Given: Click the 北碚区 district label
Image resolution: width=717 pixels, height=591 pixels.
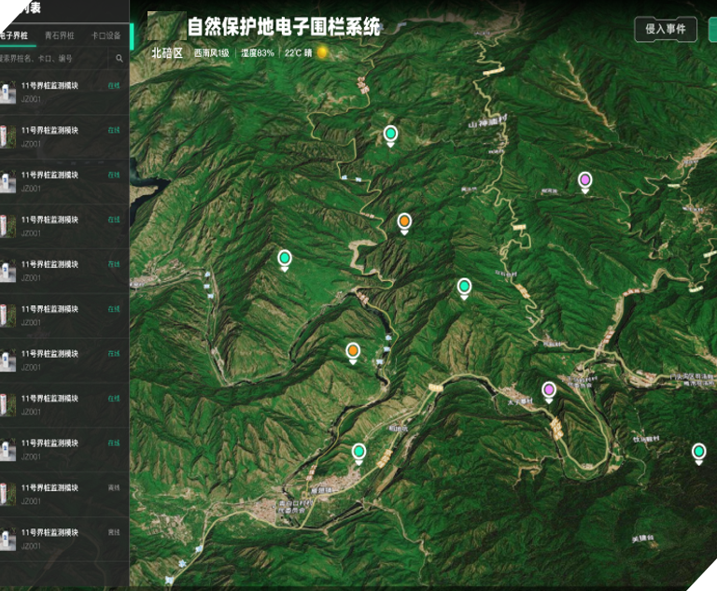Looking at the screenshot, I should 167,53.
